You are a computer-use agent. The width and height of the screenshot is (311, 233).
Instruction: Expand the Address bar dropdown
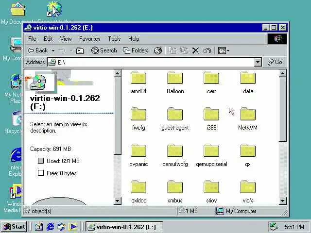point(258,62)
